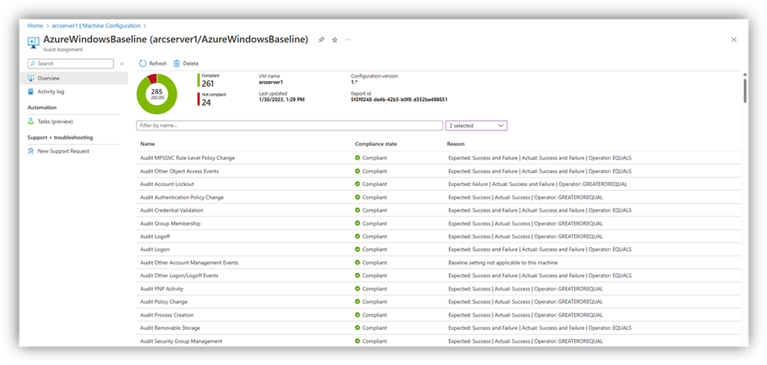Viewport: 767px width, 365px height.
Task: Click compliant check icon for Audit Account Lockout
Action: [x=358, y=184]
